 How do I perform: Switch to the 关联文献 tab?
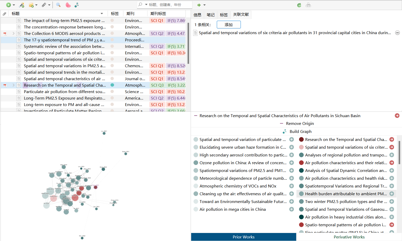[241, 14]
